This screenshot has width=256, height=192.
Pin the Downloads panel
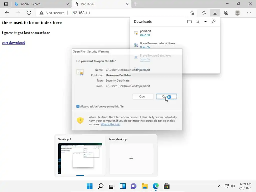[213, 21]
